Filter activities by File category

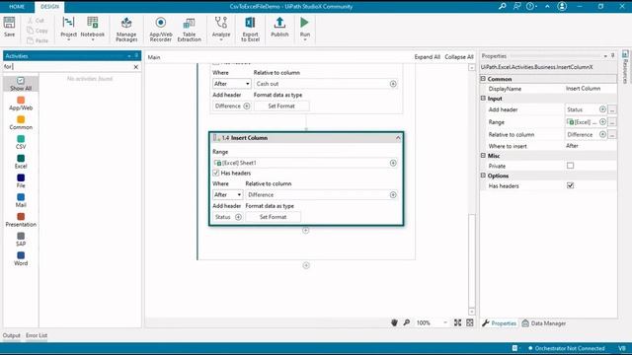pyautogui.click(x=21, y=180)
